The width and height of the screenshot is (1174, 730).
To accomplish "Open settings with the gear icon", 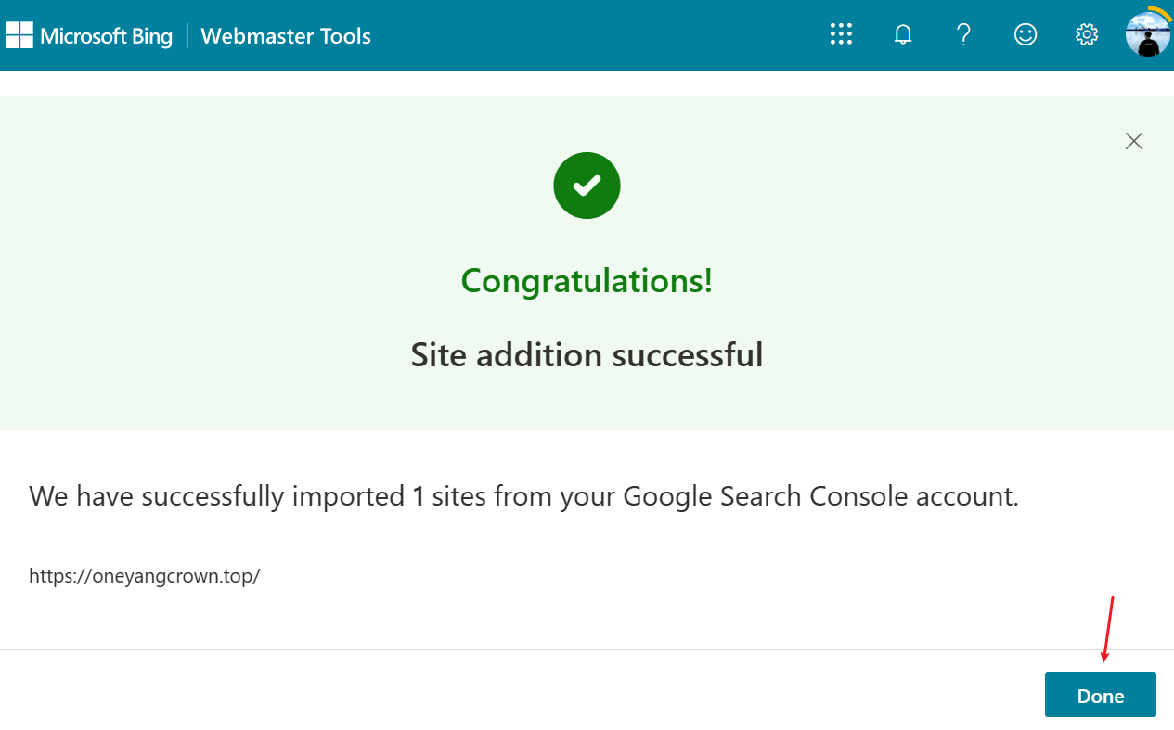I will [x=1086, y=35].
